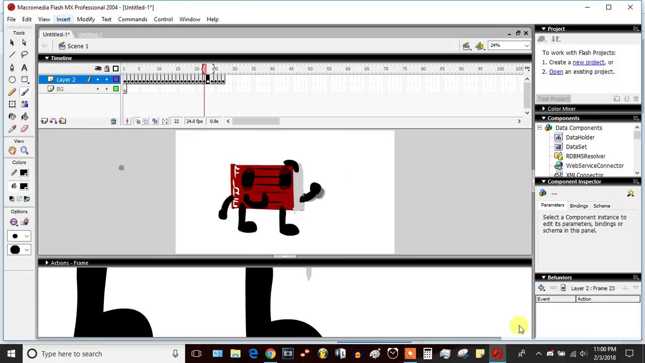Select DataSet in the Components list
The height and width of the screenshot is (363, 645).
(x=576, y=147)
